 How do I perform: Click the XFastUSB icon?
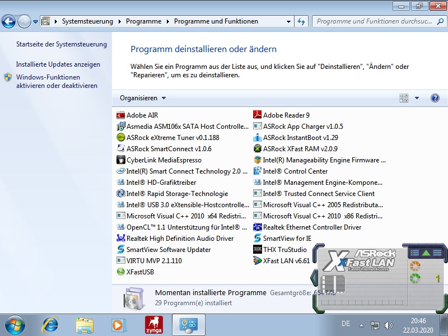[120, 272]
